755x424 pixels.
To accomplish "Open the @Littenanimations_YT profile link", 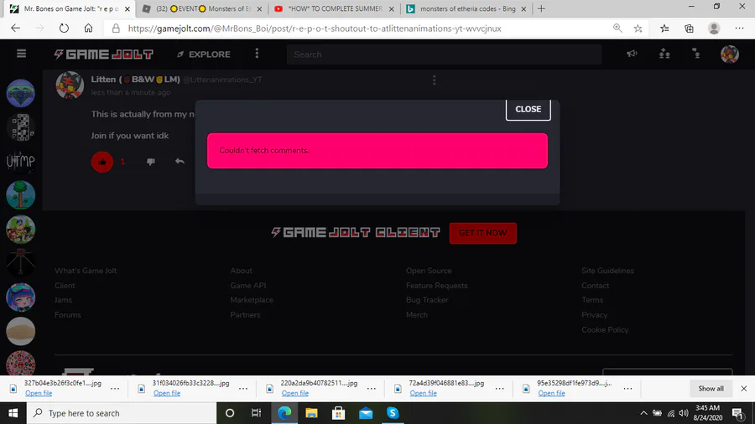I will [222, 80].
